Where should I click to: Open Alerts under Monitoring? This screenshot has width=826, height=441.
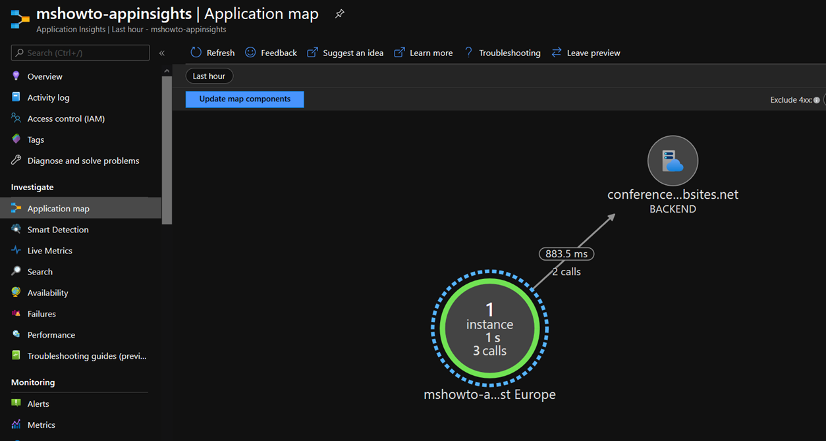pyautogui.click(x=38, y=403)
